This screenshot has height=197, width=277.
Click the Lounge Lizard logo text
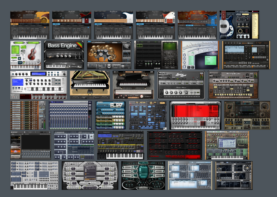(181, 75)
